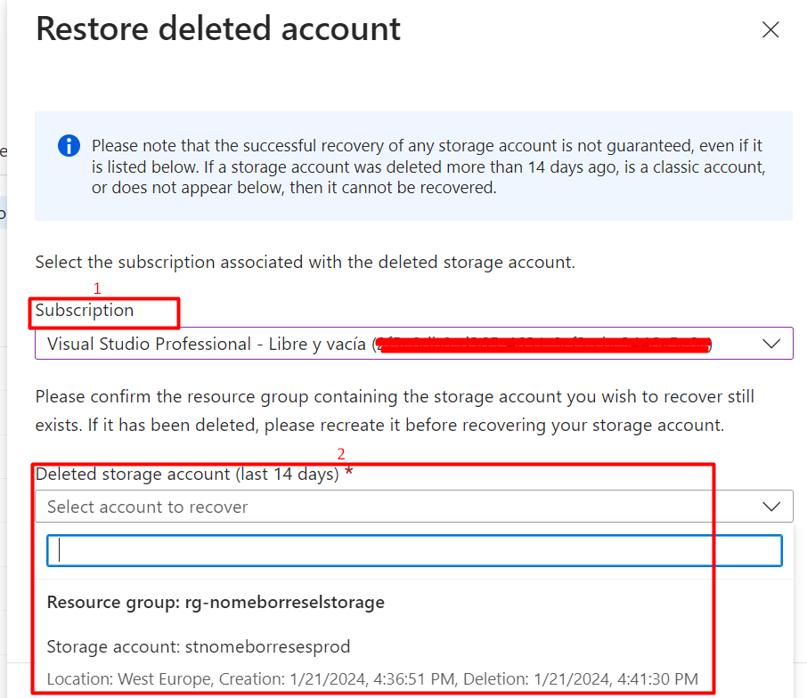Open the Visual Studio Professional subscription combo box
The image size is (807, 698).
[x=414, y=343]
